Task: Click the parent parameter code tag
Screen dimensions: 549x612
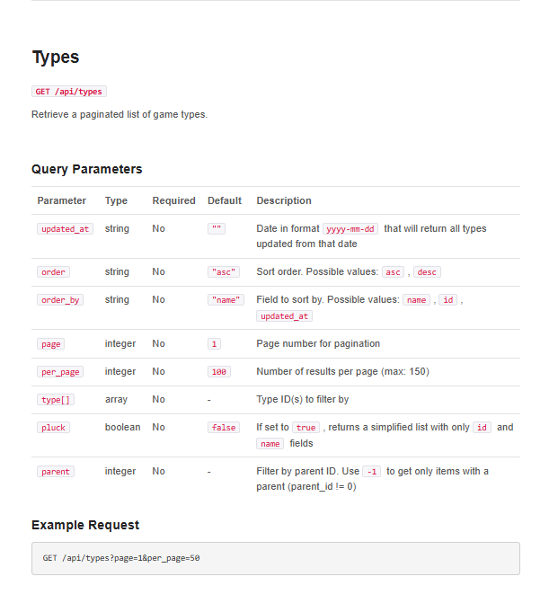Action: 56,472
